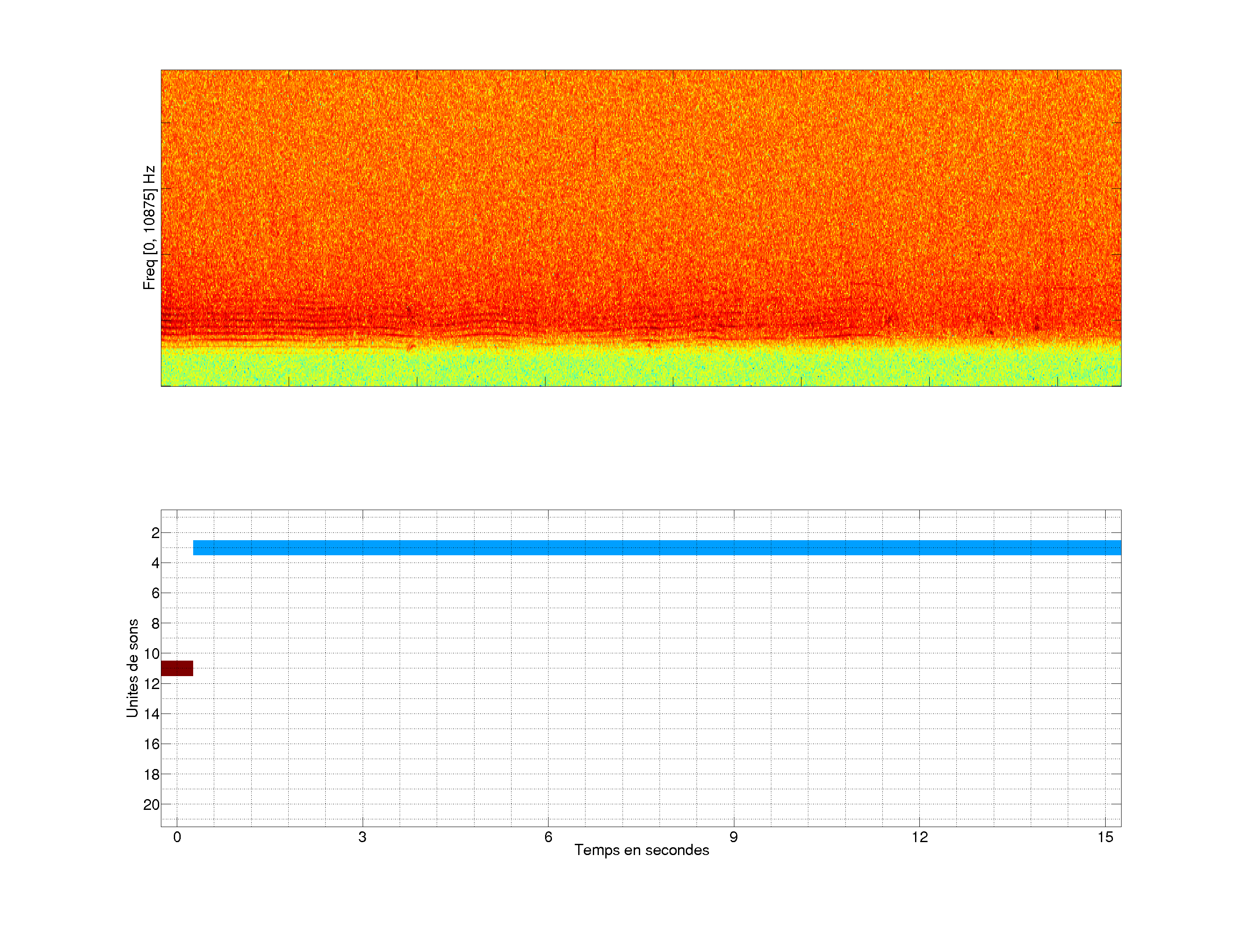Click the x-axis tick label 0
Screen dimensions: 1239x929
[177, 837]
